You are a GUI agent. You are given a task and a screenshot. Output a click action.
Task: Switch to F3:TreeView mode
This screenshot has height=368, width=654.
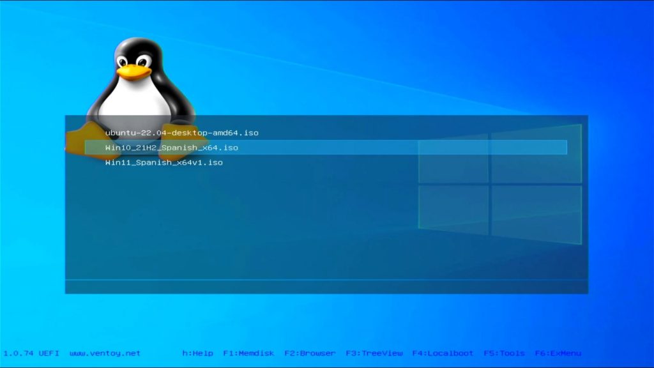tap(374, 353)
